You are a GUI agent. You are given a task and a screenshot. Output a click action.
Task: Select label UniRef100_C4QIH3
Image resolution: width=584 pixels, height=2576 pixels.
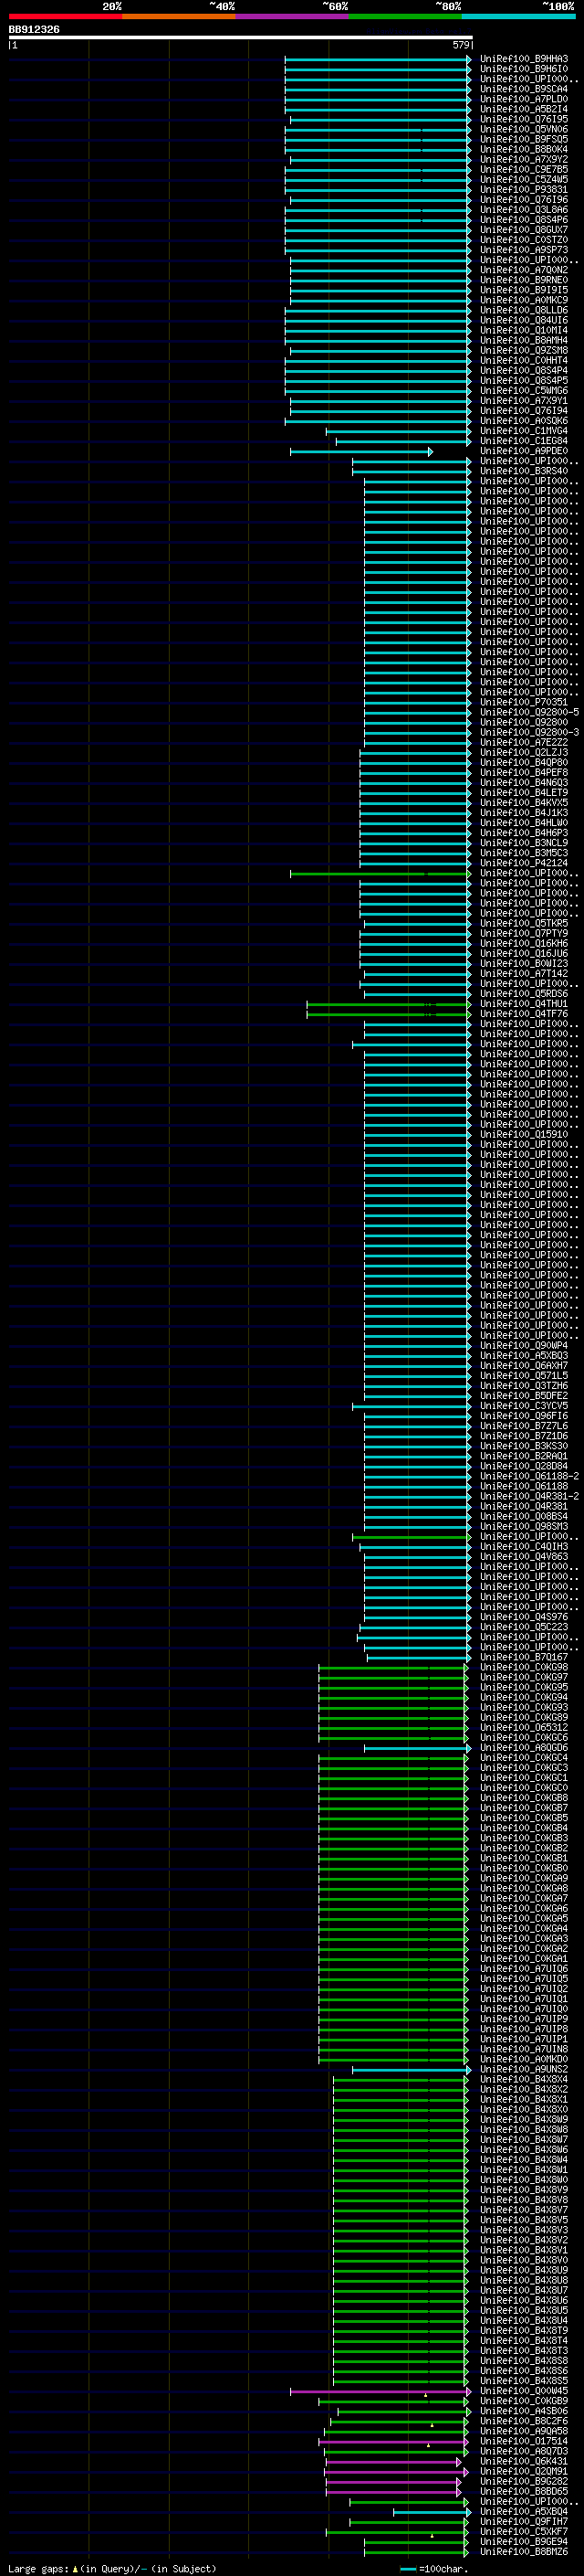point(524,1547)
